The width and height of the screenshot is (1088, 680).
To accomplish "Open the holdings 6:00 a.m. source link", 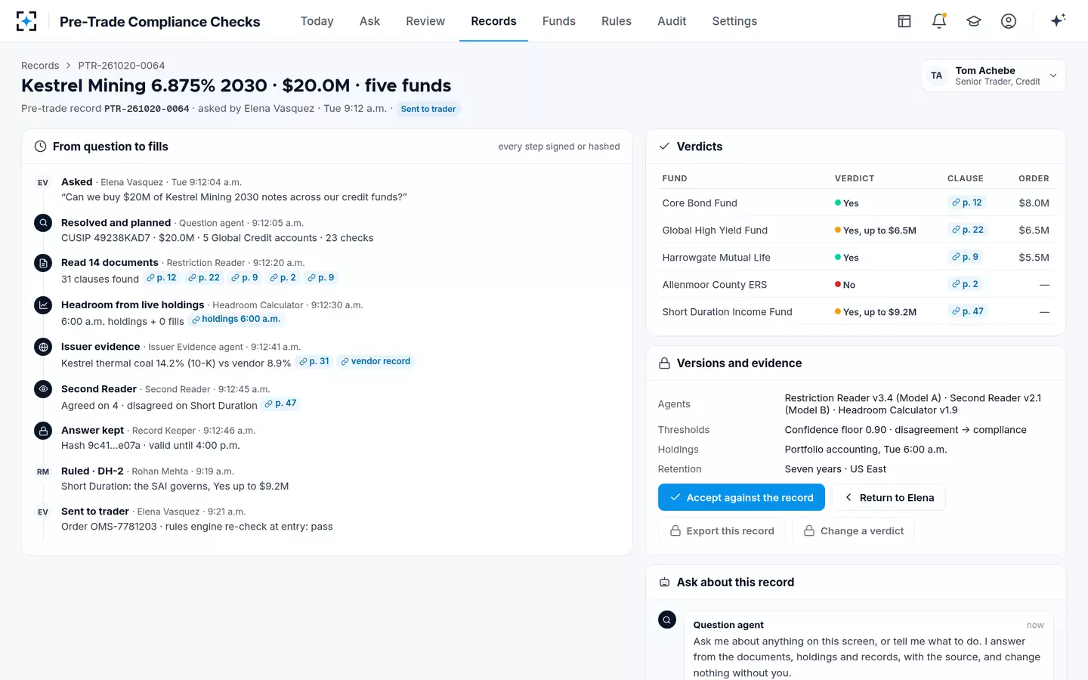I will 236,320.
